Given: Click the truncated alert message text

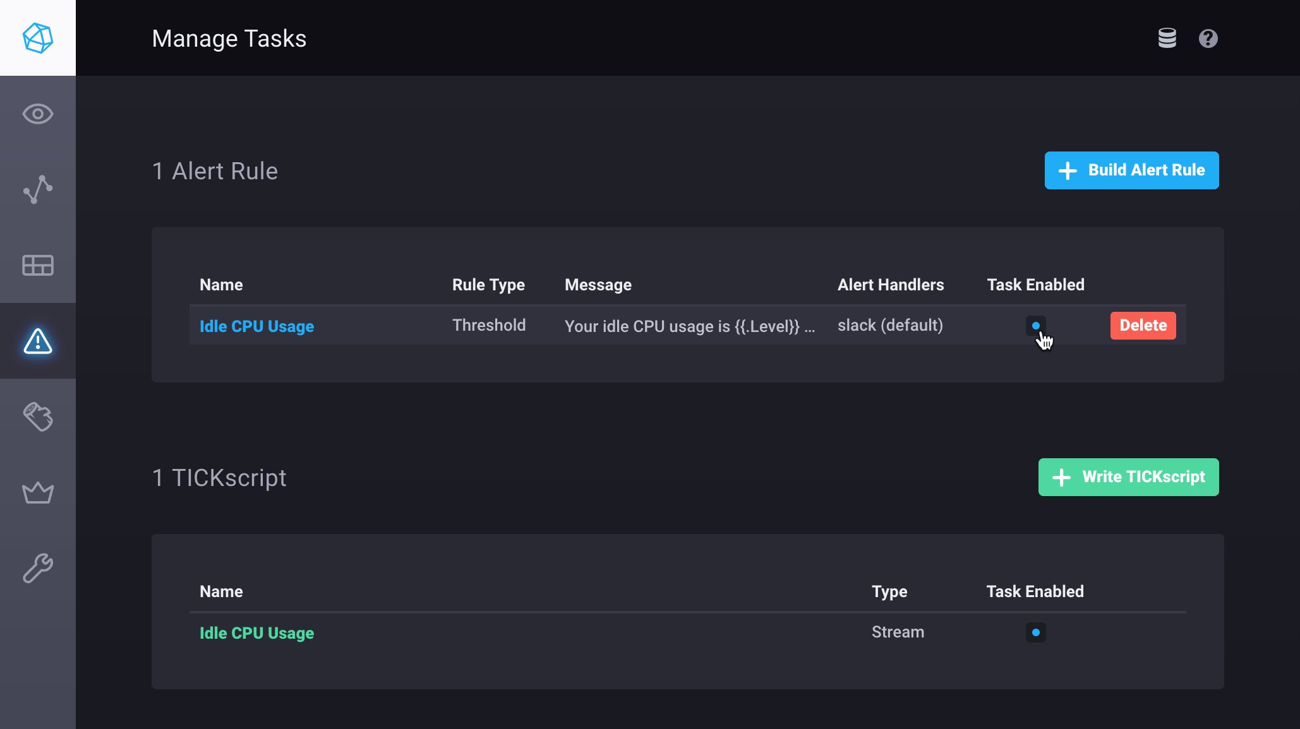Looking at the screenshot, I should coord(689,326).
